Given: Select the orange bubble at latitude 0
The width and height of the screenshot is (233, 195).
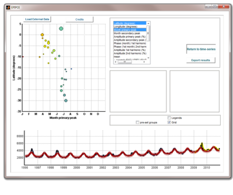Looking at the screenshot, I should (42, 35).
